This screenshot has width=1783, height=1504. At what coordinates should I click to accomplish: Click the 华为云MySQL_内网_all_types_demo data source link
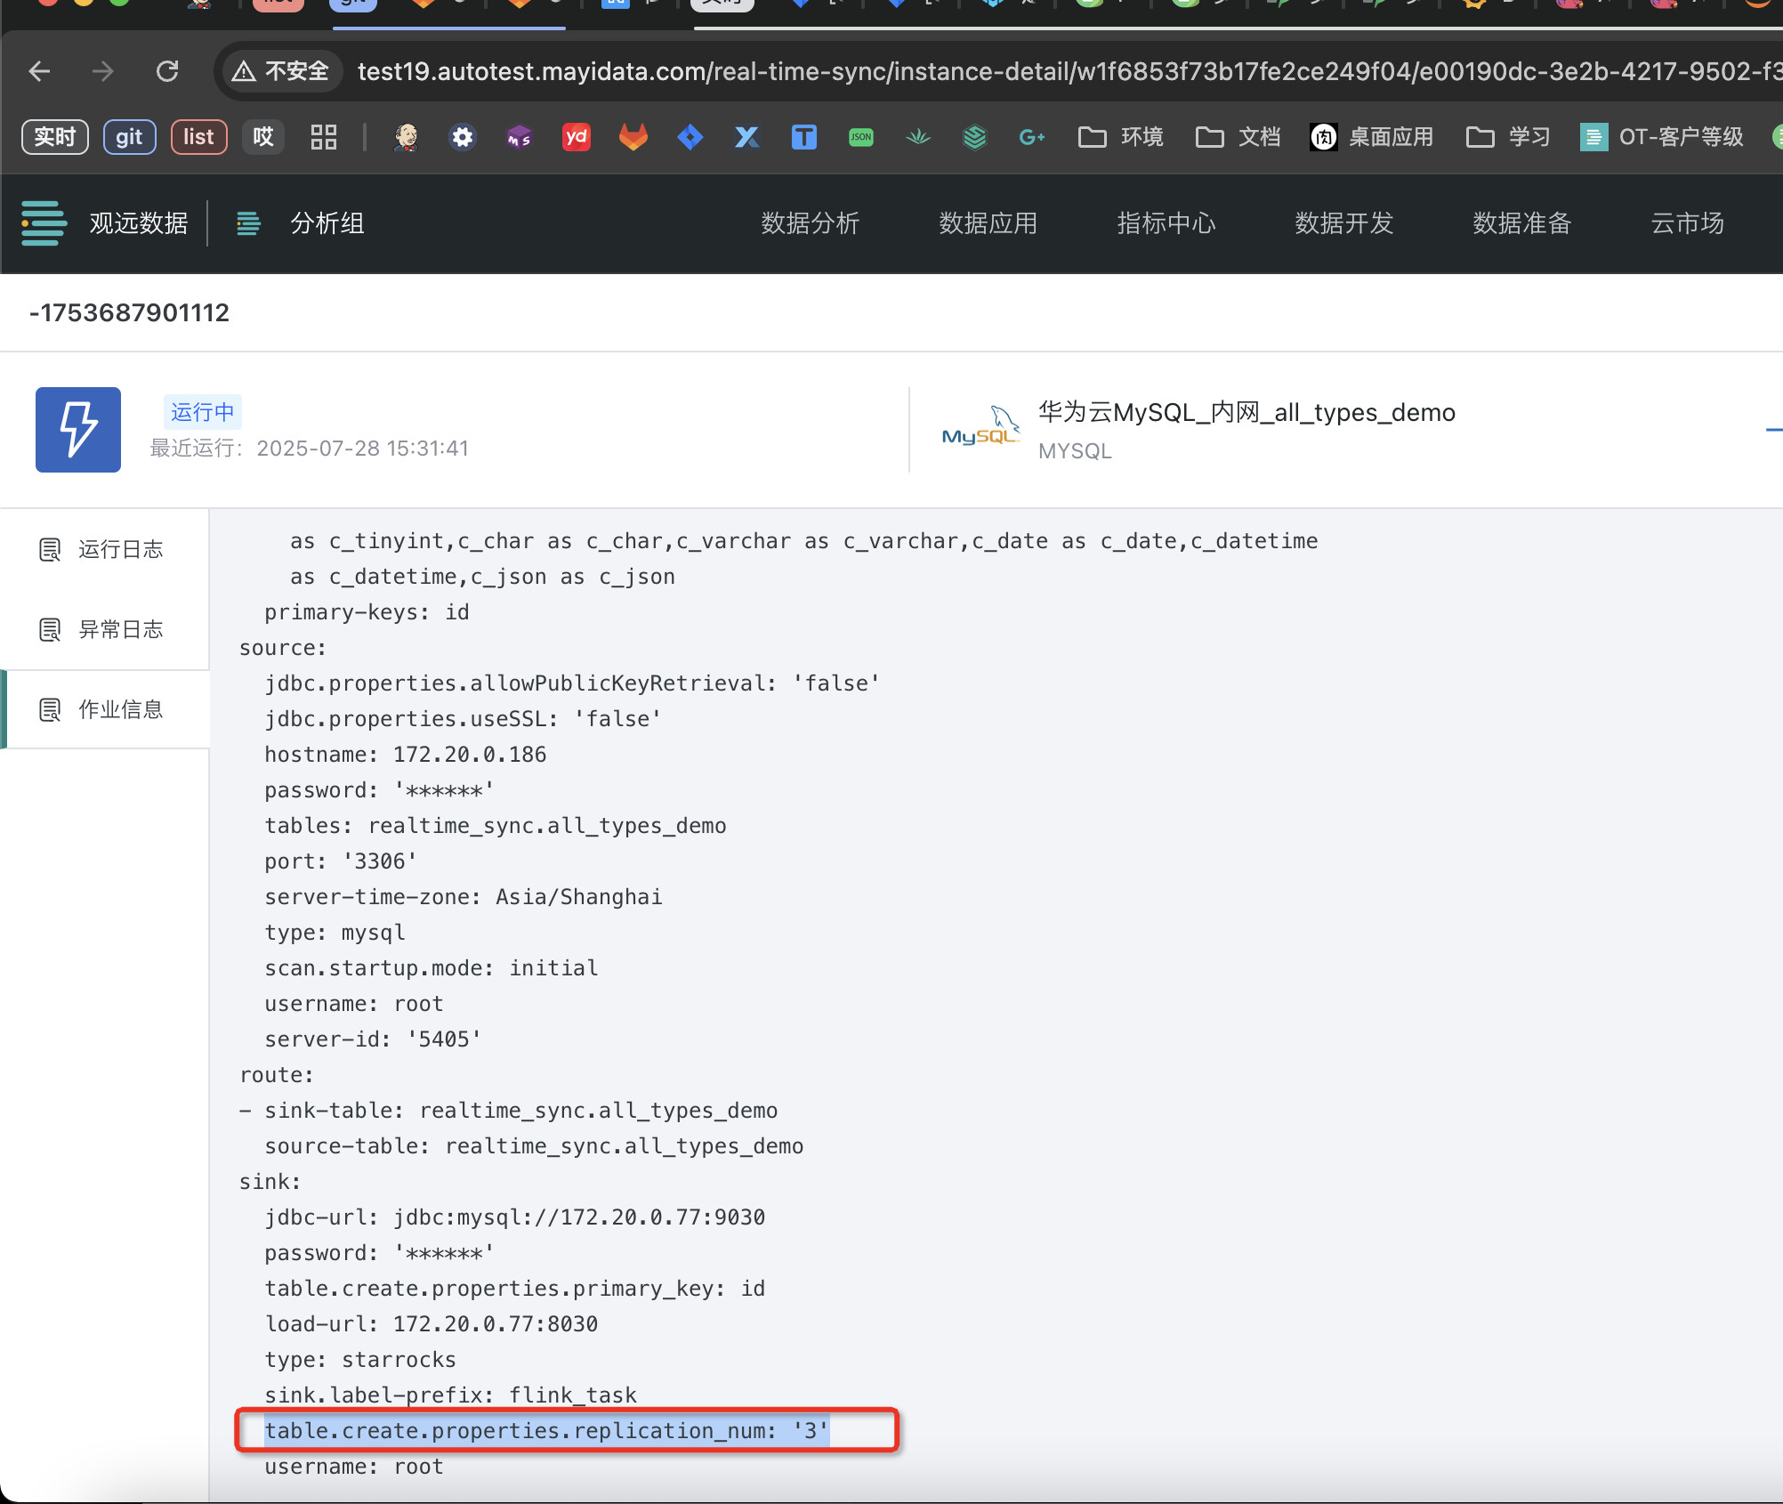tap(1246, 413)
